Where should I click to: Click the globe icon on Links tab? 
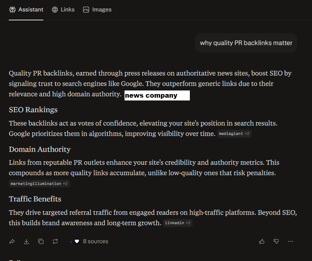click(x=55, y=10)
